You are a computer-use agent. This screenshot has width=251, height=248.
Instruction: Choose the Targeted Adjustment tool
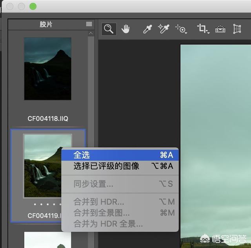[181, 29]
